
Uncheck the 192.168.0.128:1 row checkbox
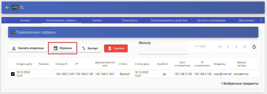coord(13,74)
